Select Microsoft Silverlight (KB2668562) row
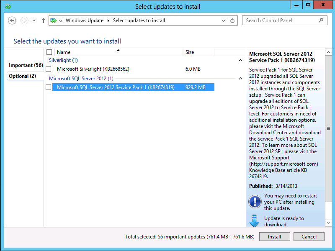The image size is (335, 251). tap(133, 69)
